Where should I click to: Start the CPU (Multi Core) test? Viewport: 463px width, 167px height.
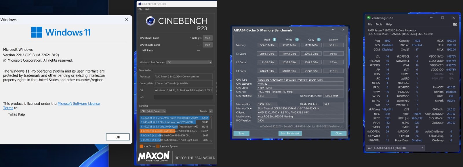click(207, 38)
